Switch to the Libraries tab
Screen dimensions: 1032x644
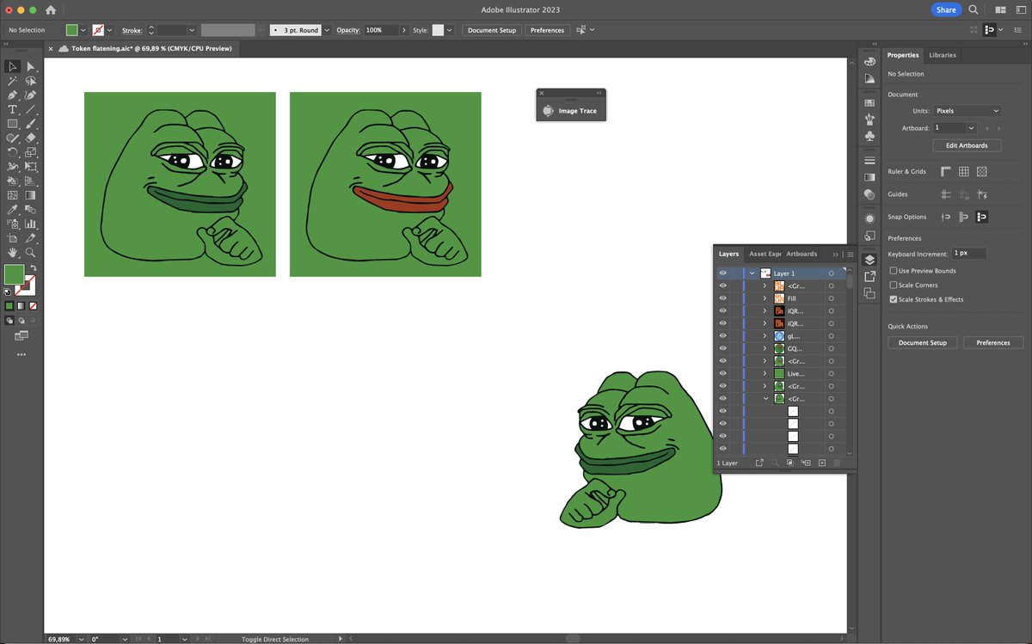(943, 55)
